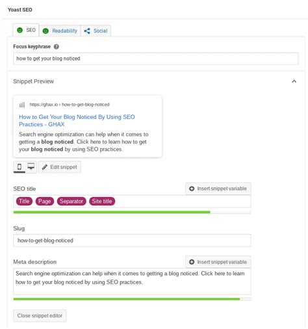Switch to mobile preview phone icon

click(19, 166)
